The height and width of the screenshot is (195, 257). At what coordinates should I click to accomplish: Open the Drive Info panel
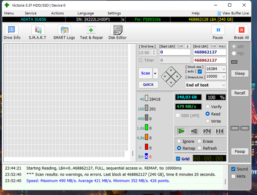click(x=12, y=32)
